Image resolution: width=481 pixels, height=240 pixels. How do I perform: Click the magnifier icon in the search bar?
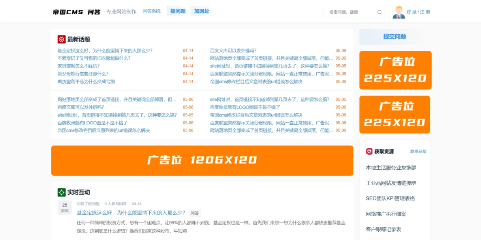click(x=379, y=12)
